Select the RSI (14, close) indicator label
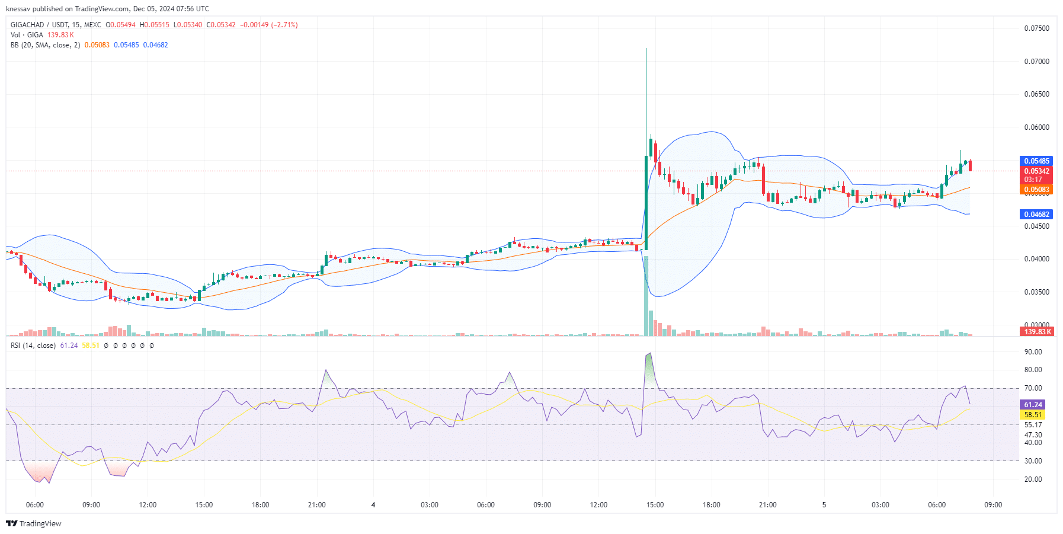Screen dimensions: 1063x534 33,346
